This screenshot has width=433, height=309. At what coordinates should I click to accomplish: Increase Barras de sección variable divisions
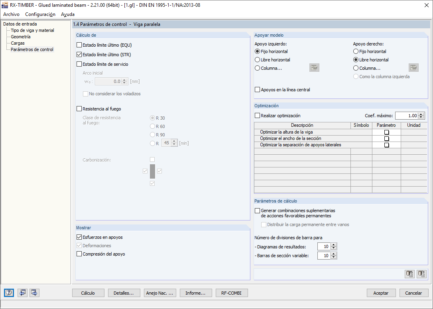(334, 254)
